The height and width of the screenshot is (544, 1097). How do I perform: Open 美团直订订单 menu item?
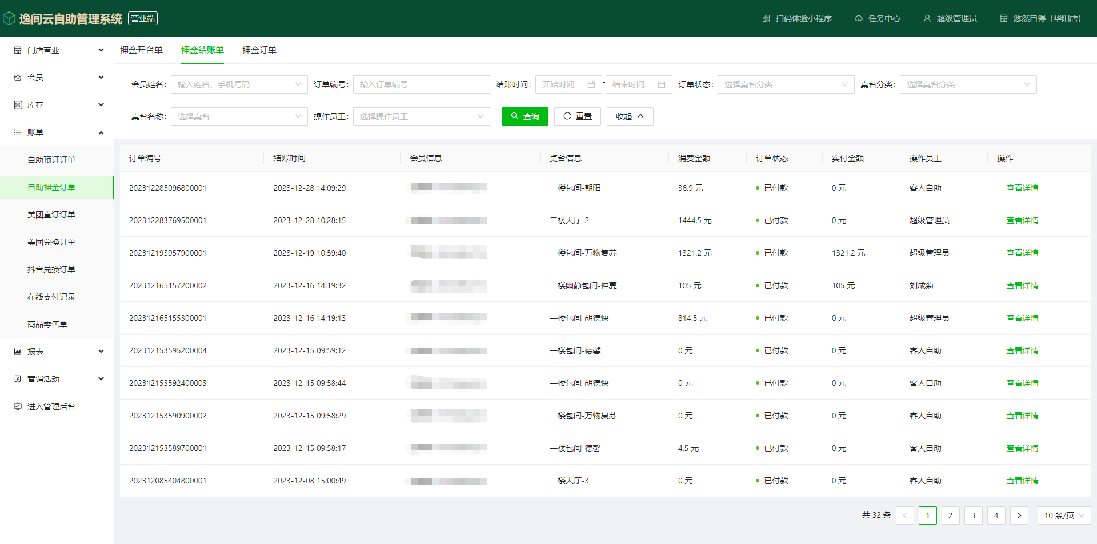point(57,215)
